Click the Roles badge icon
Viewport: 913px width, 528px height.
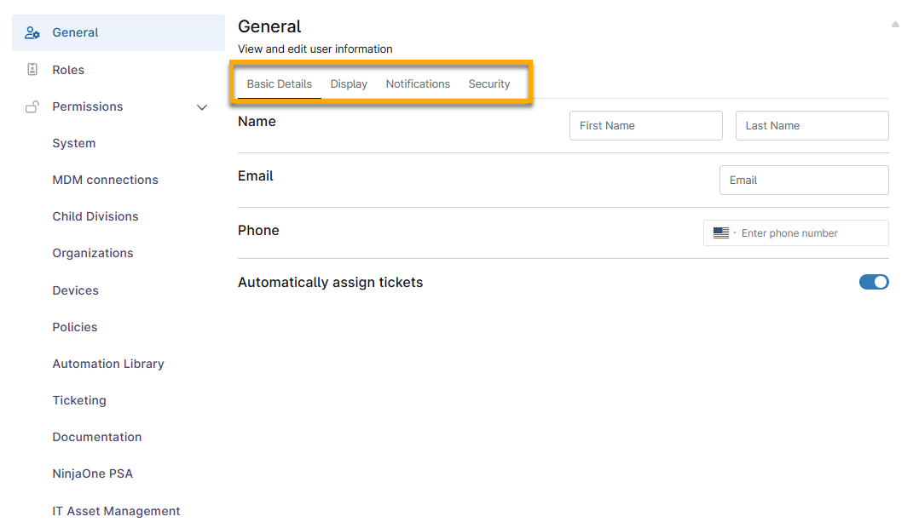point(32,70)
